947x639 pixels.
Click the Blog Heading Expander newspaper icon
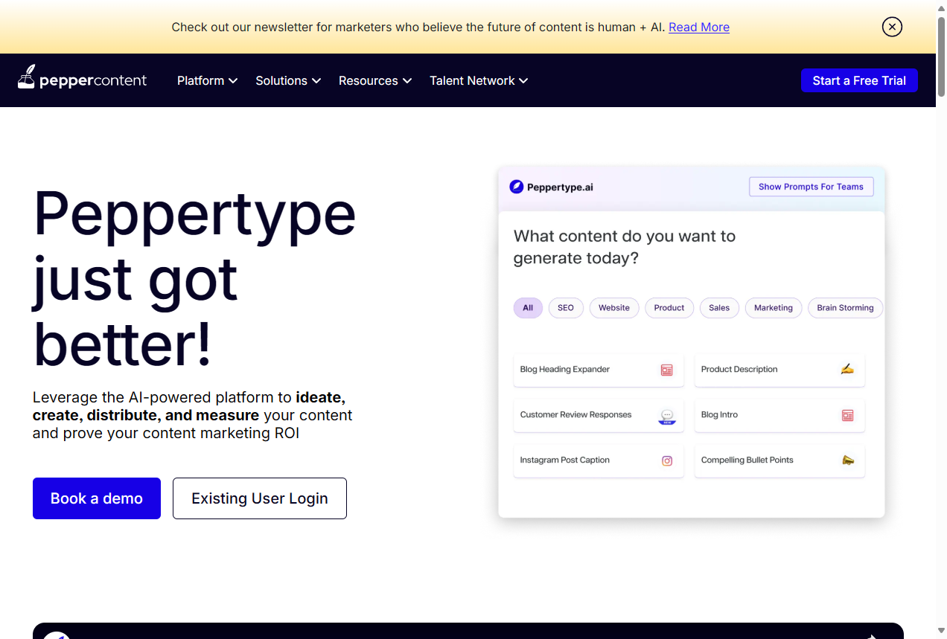[x=666, y=369]
